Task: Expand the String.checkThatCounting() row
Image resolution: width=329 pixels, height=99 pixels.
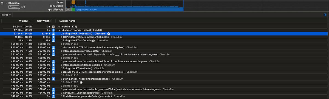Action: tap(61, 41)
